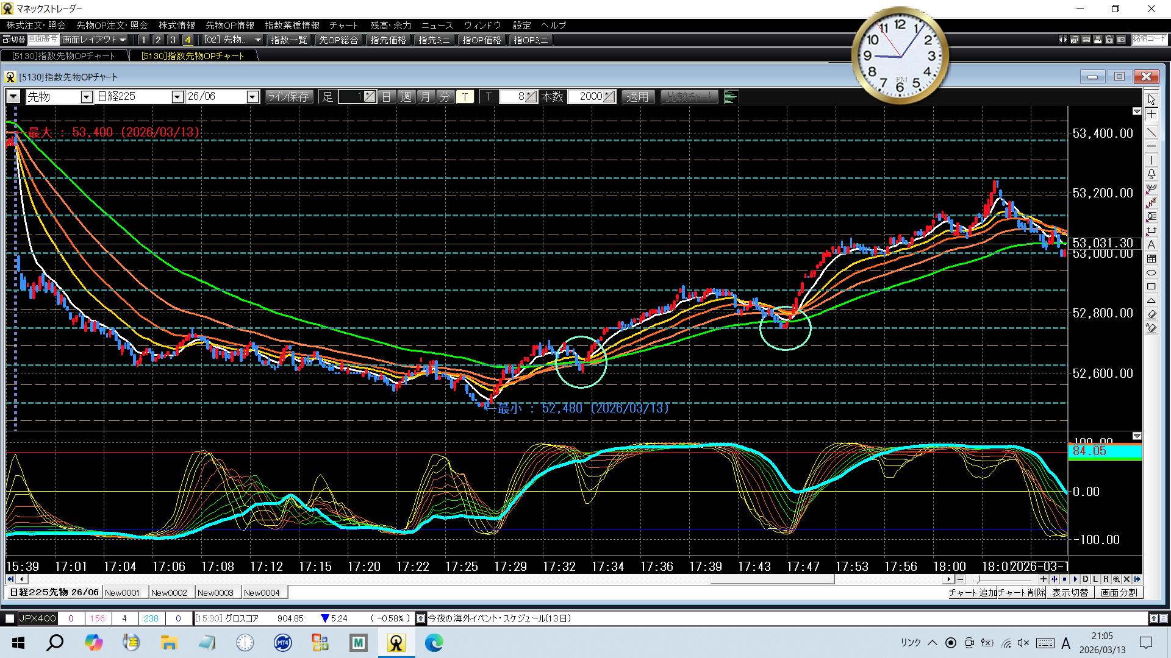1171x658 pixels.
Task: Toggle the daily '日' timeframe button
Action: (386, 97)
